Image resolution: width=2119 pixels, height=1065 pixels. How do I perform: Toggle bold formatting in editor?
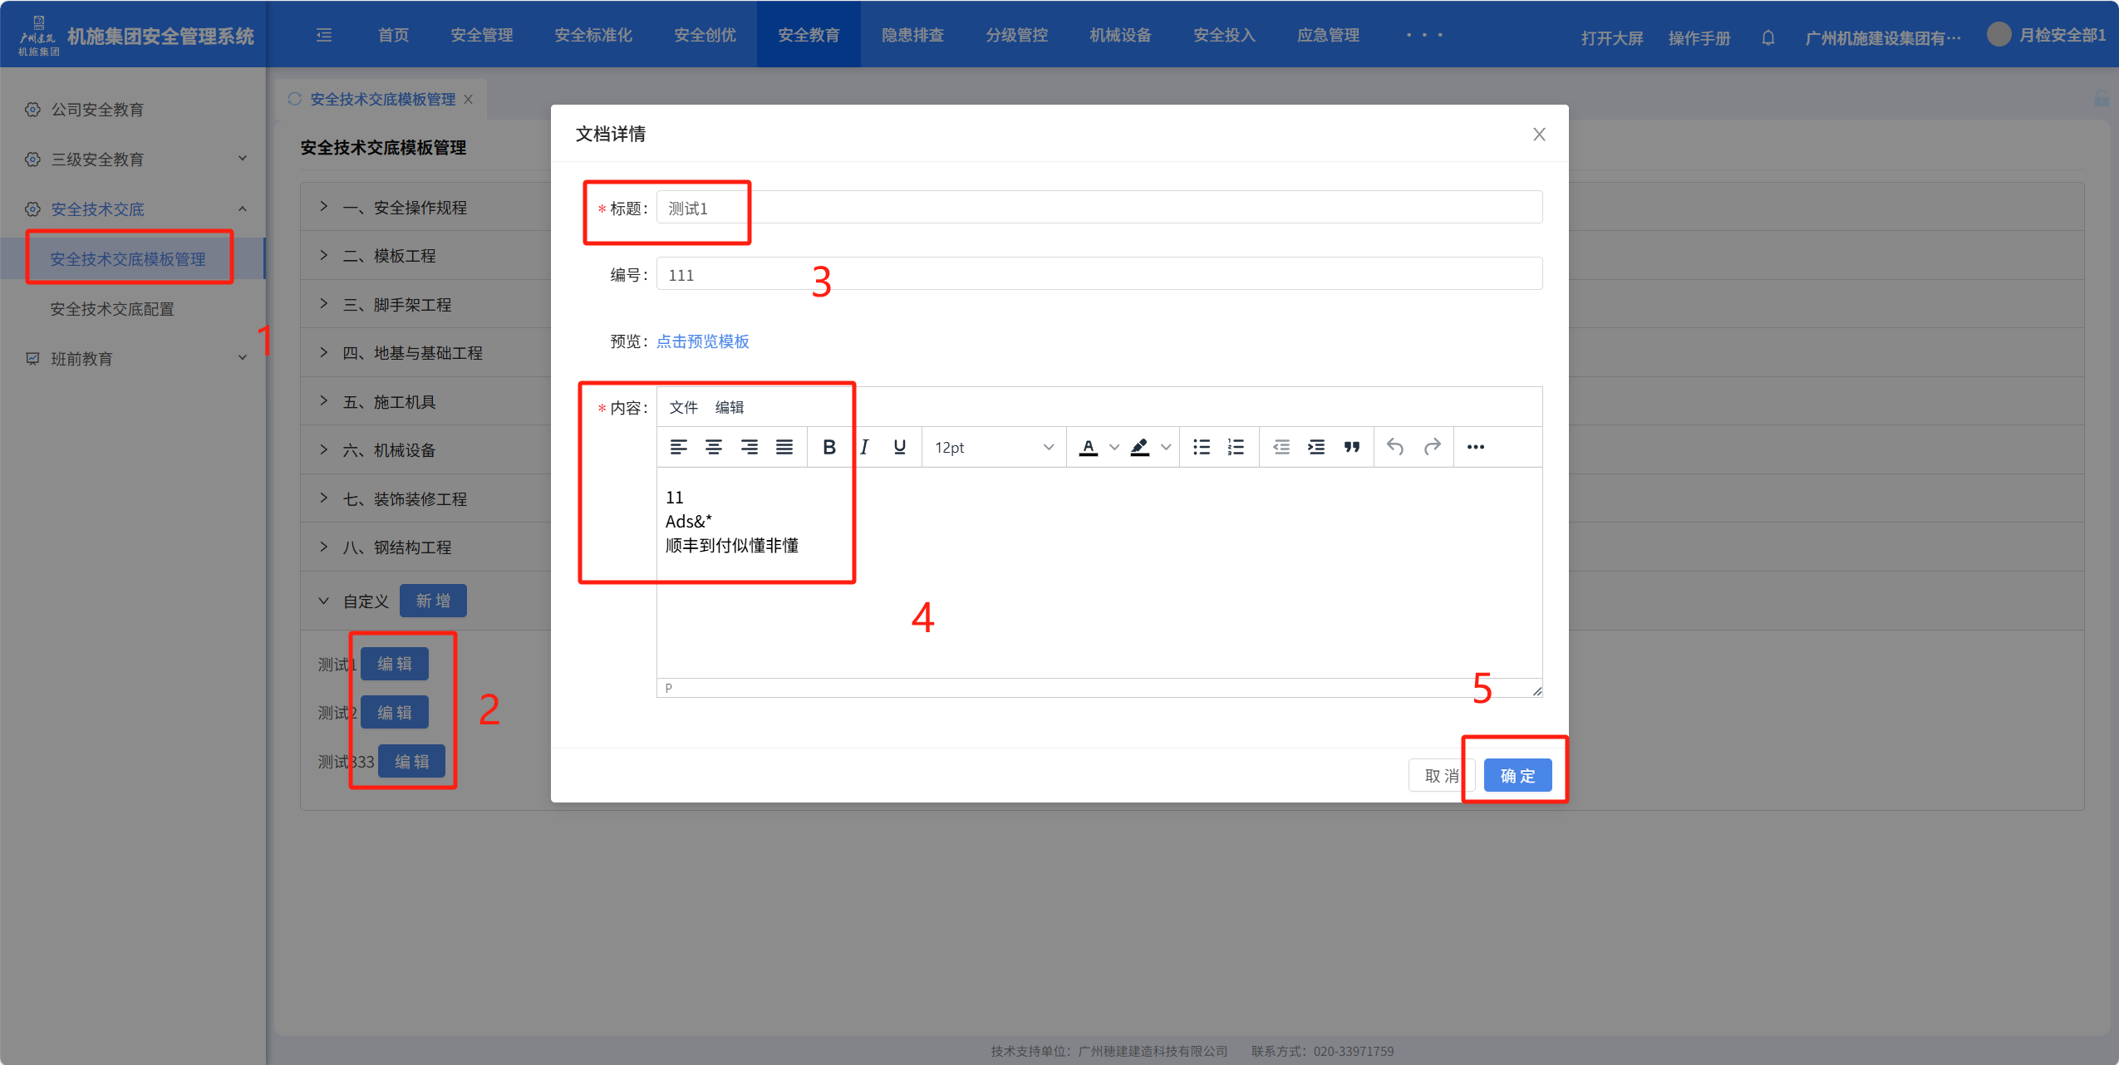point(828,447)
